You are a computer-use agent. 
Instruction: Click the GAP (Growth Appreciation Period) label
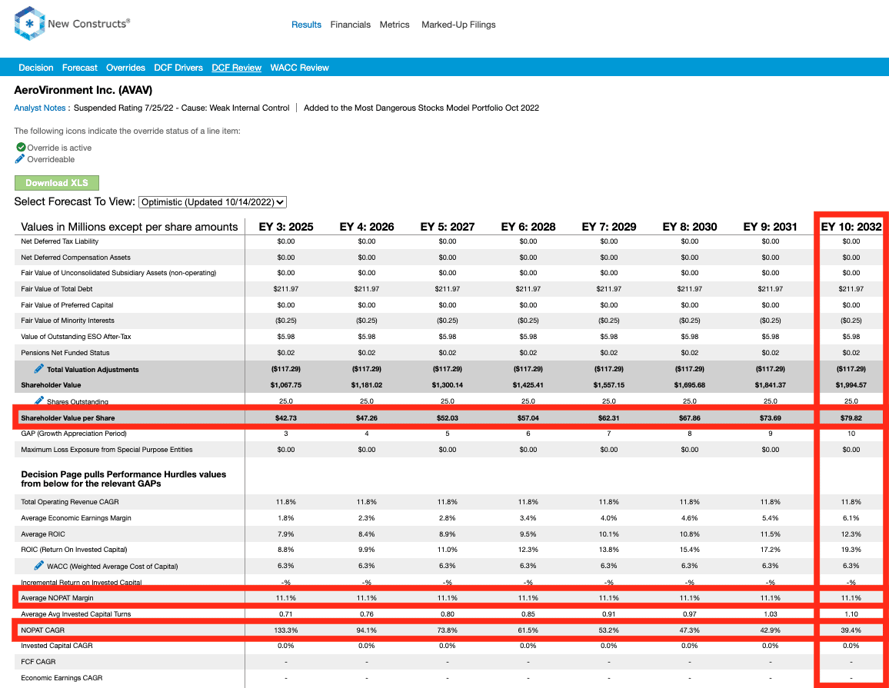(x=74, y=434)
